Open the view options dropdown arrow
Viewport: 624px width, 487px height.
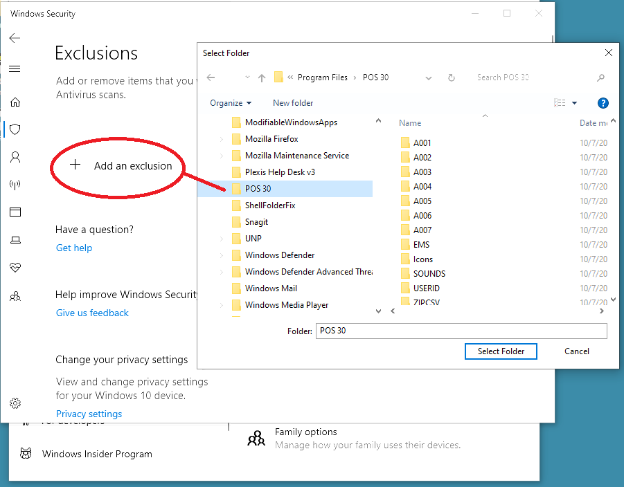(x=574, y=103)
